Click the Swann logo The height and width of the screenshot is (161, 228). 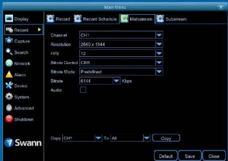(23, 143)
